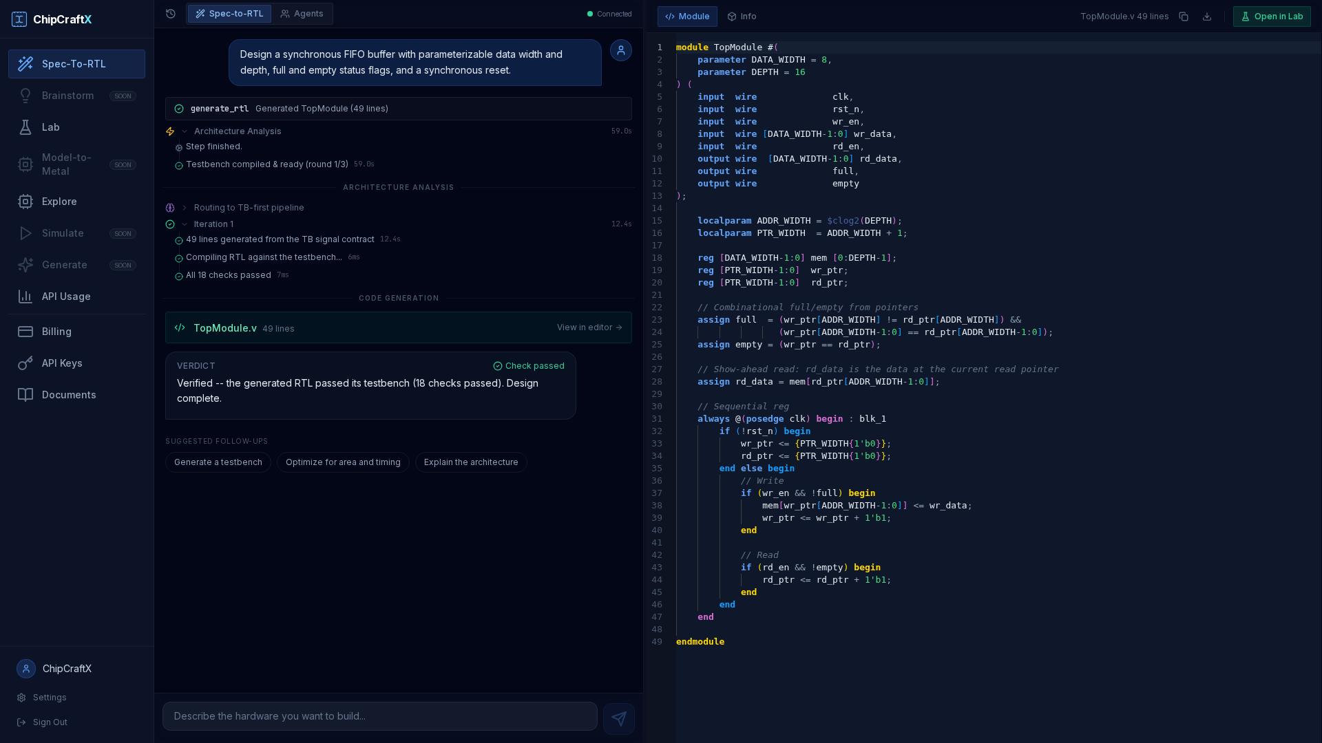Send the hardware description message
Image resolution: width=1322 pixels, height=743 pixels.
pyautogui.click(x=619, y=718)
